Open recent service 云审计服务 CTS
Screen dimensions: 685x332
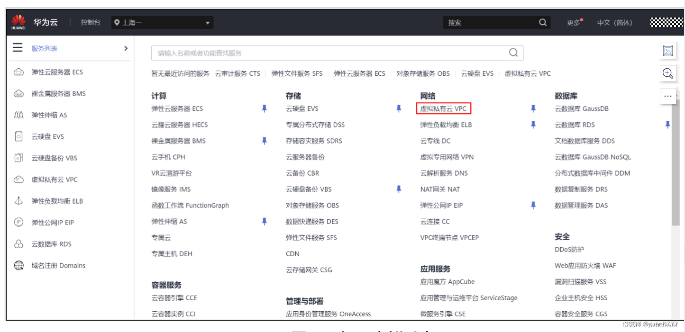237,73
